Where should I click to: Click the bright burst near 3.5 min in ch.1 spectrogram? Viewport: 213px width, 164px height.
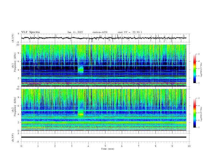(81, 69)
